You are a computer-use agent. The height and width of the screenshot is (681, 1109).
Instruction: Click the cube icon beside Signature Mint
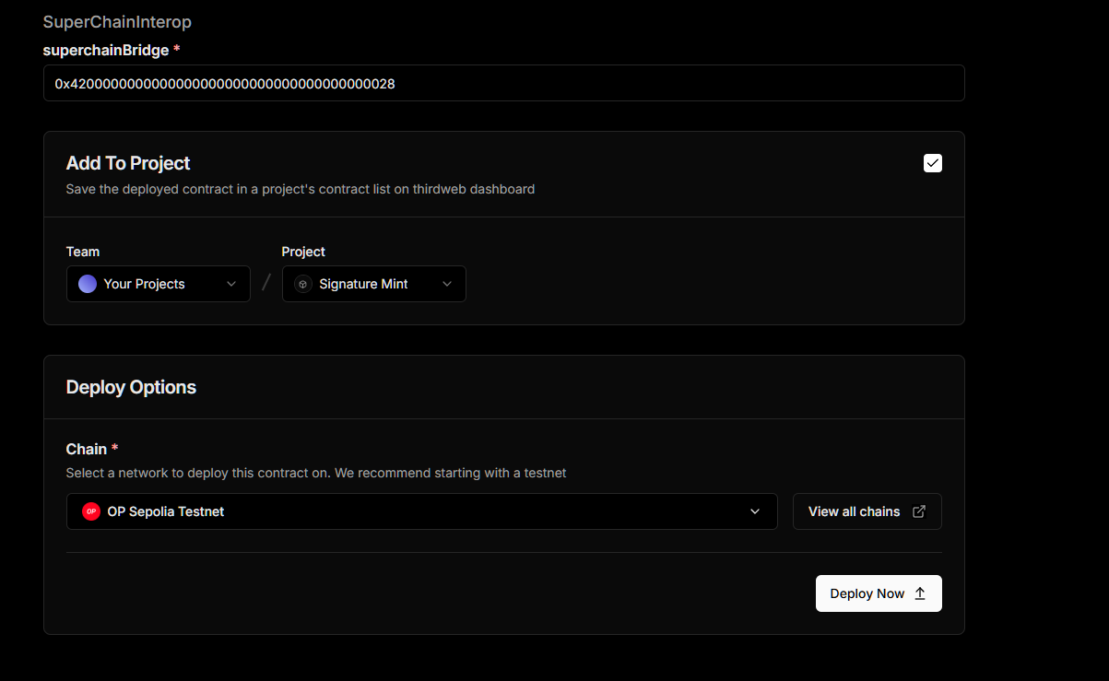click(303, 284)
